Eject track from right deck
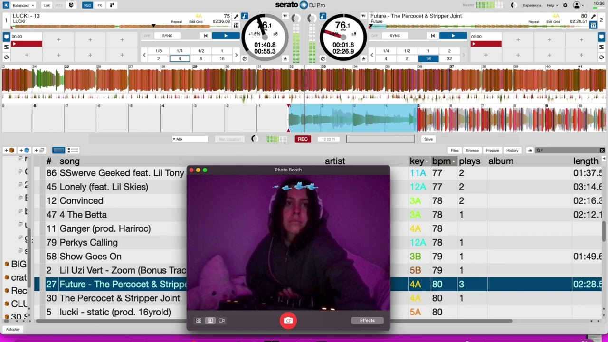The image size is (608, 342). click(x=363, y=59)
